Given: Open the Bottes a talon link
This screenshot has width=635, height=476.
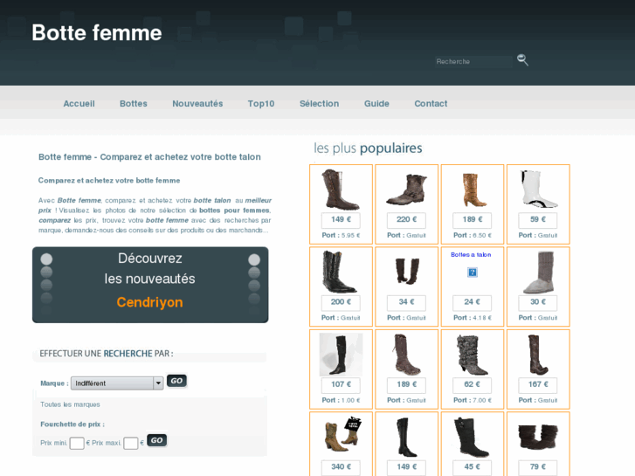Looking at the screenshot, I should [x=471, y=255].
